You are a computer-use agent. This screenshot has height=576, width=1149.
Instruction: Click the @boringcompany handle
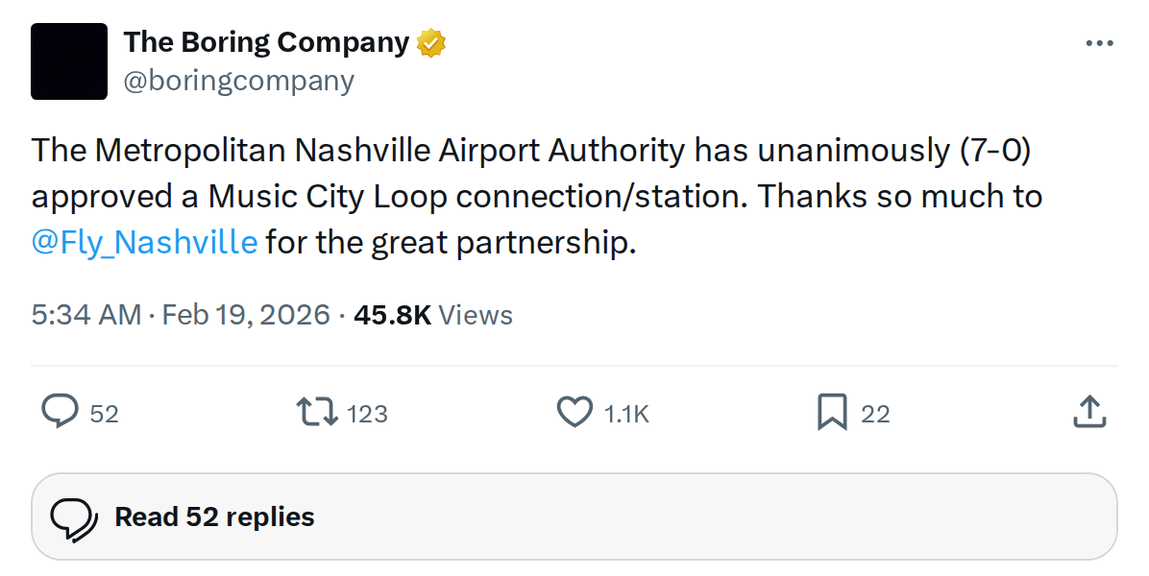(239, 81)
